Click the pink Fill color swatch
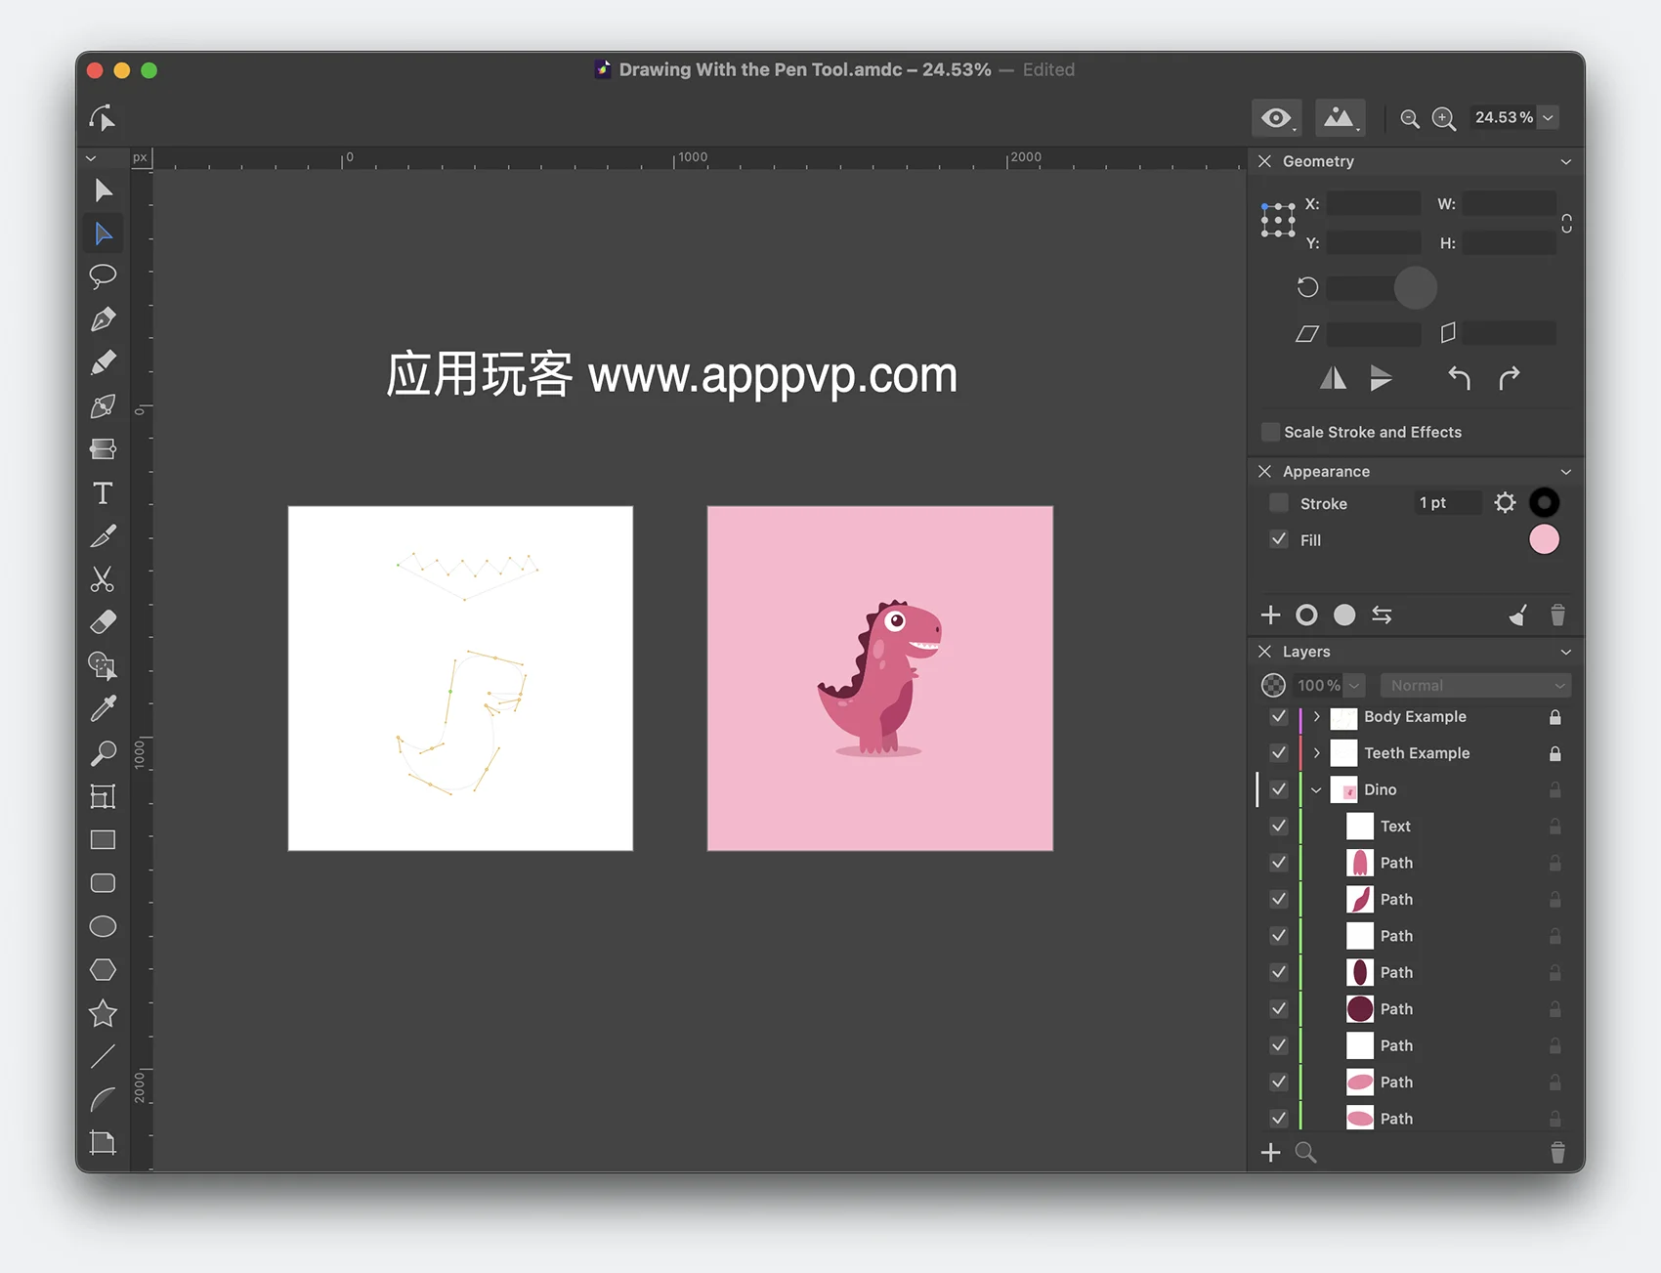This screenshot has height=1273, width=1661. pos(1544,539)
